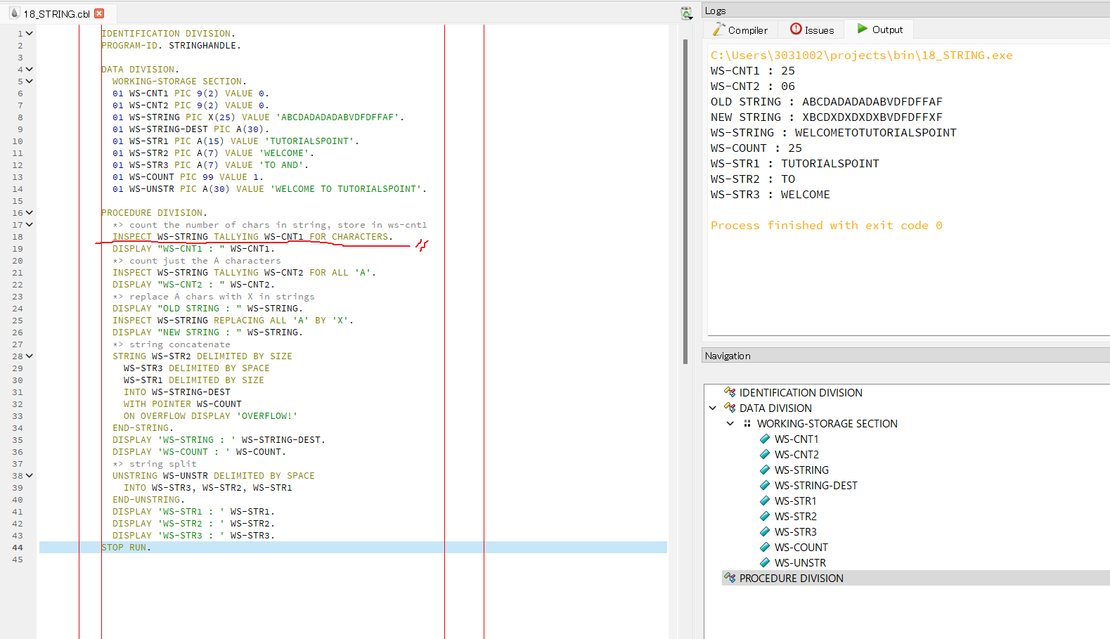Select WS-CNT1 in Navigation tree
The width and height of the screenshot is (1110, 639).
pyautogui.click(x=796, y=439)
